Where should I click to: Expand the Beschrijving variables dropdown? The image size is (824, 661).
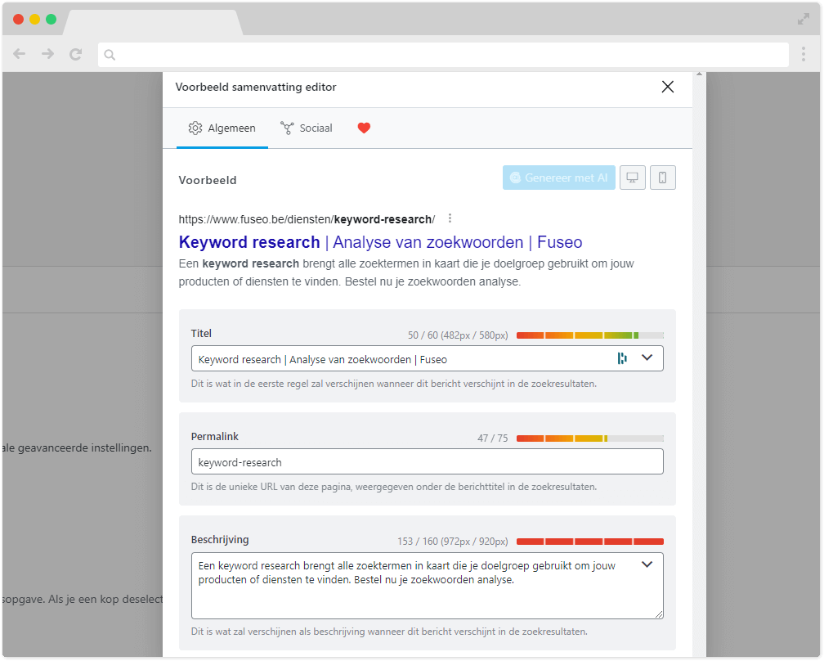647,564
